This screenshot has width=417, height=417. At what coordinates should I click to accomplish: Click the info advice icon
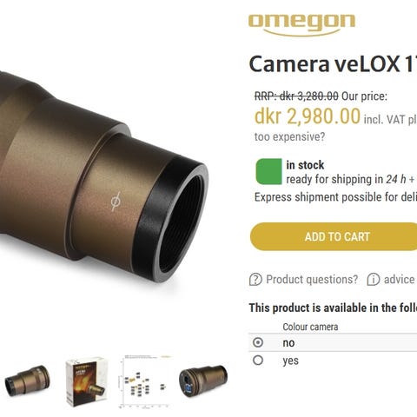click(374, 280)
